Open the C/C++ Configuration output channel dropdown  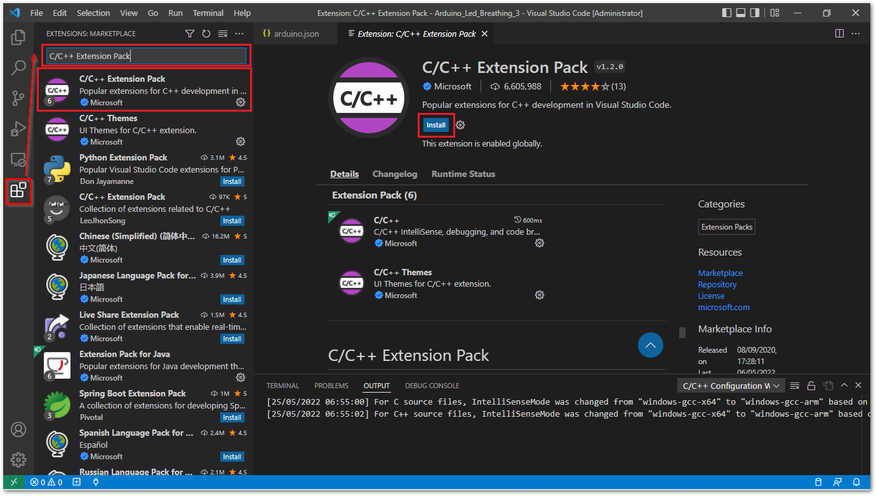click(x=731, y=386)
